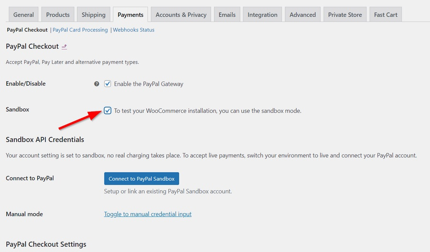Go to the Private Store tab
430x252 pixels.
345,14
